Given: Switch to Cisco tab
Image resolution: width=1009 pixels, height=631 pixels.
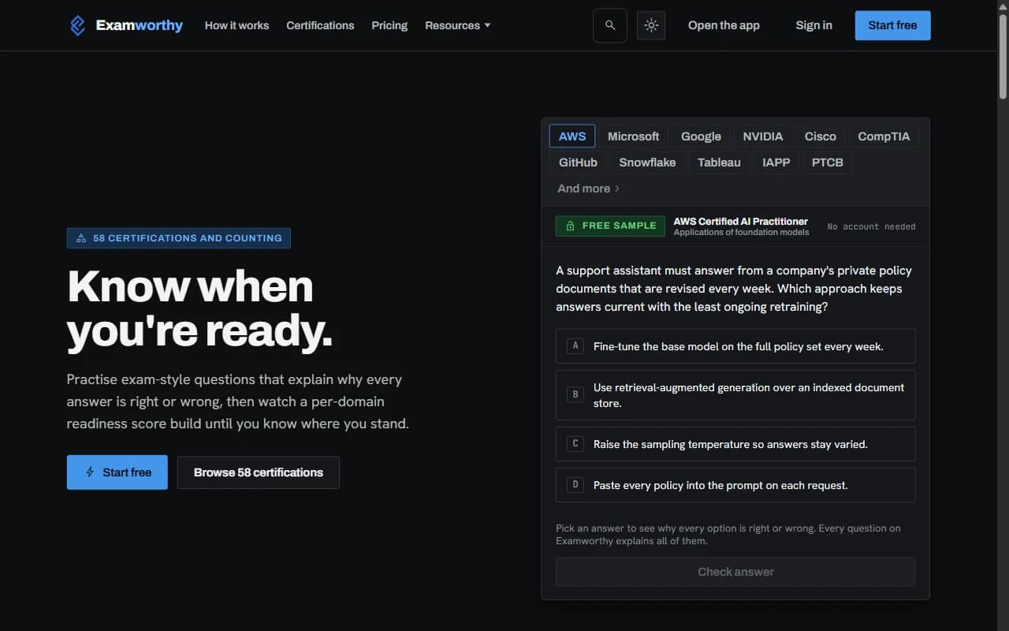Looking at the screenshot, I should click(x=820, y=136).
